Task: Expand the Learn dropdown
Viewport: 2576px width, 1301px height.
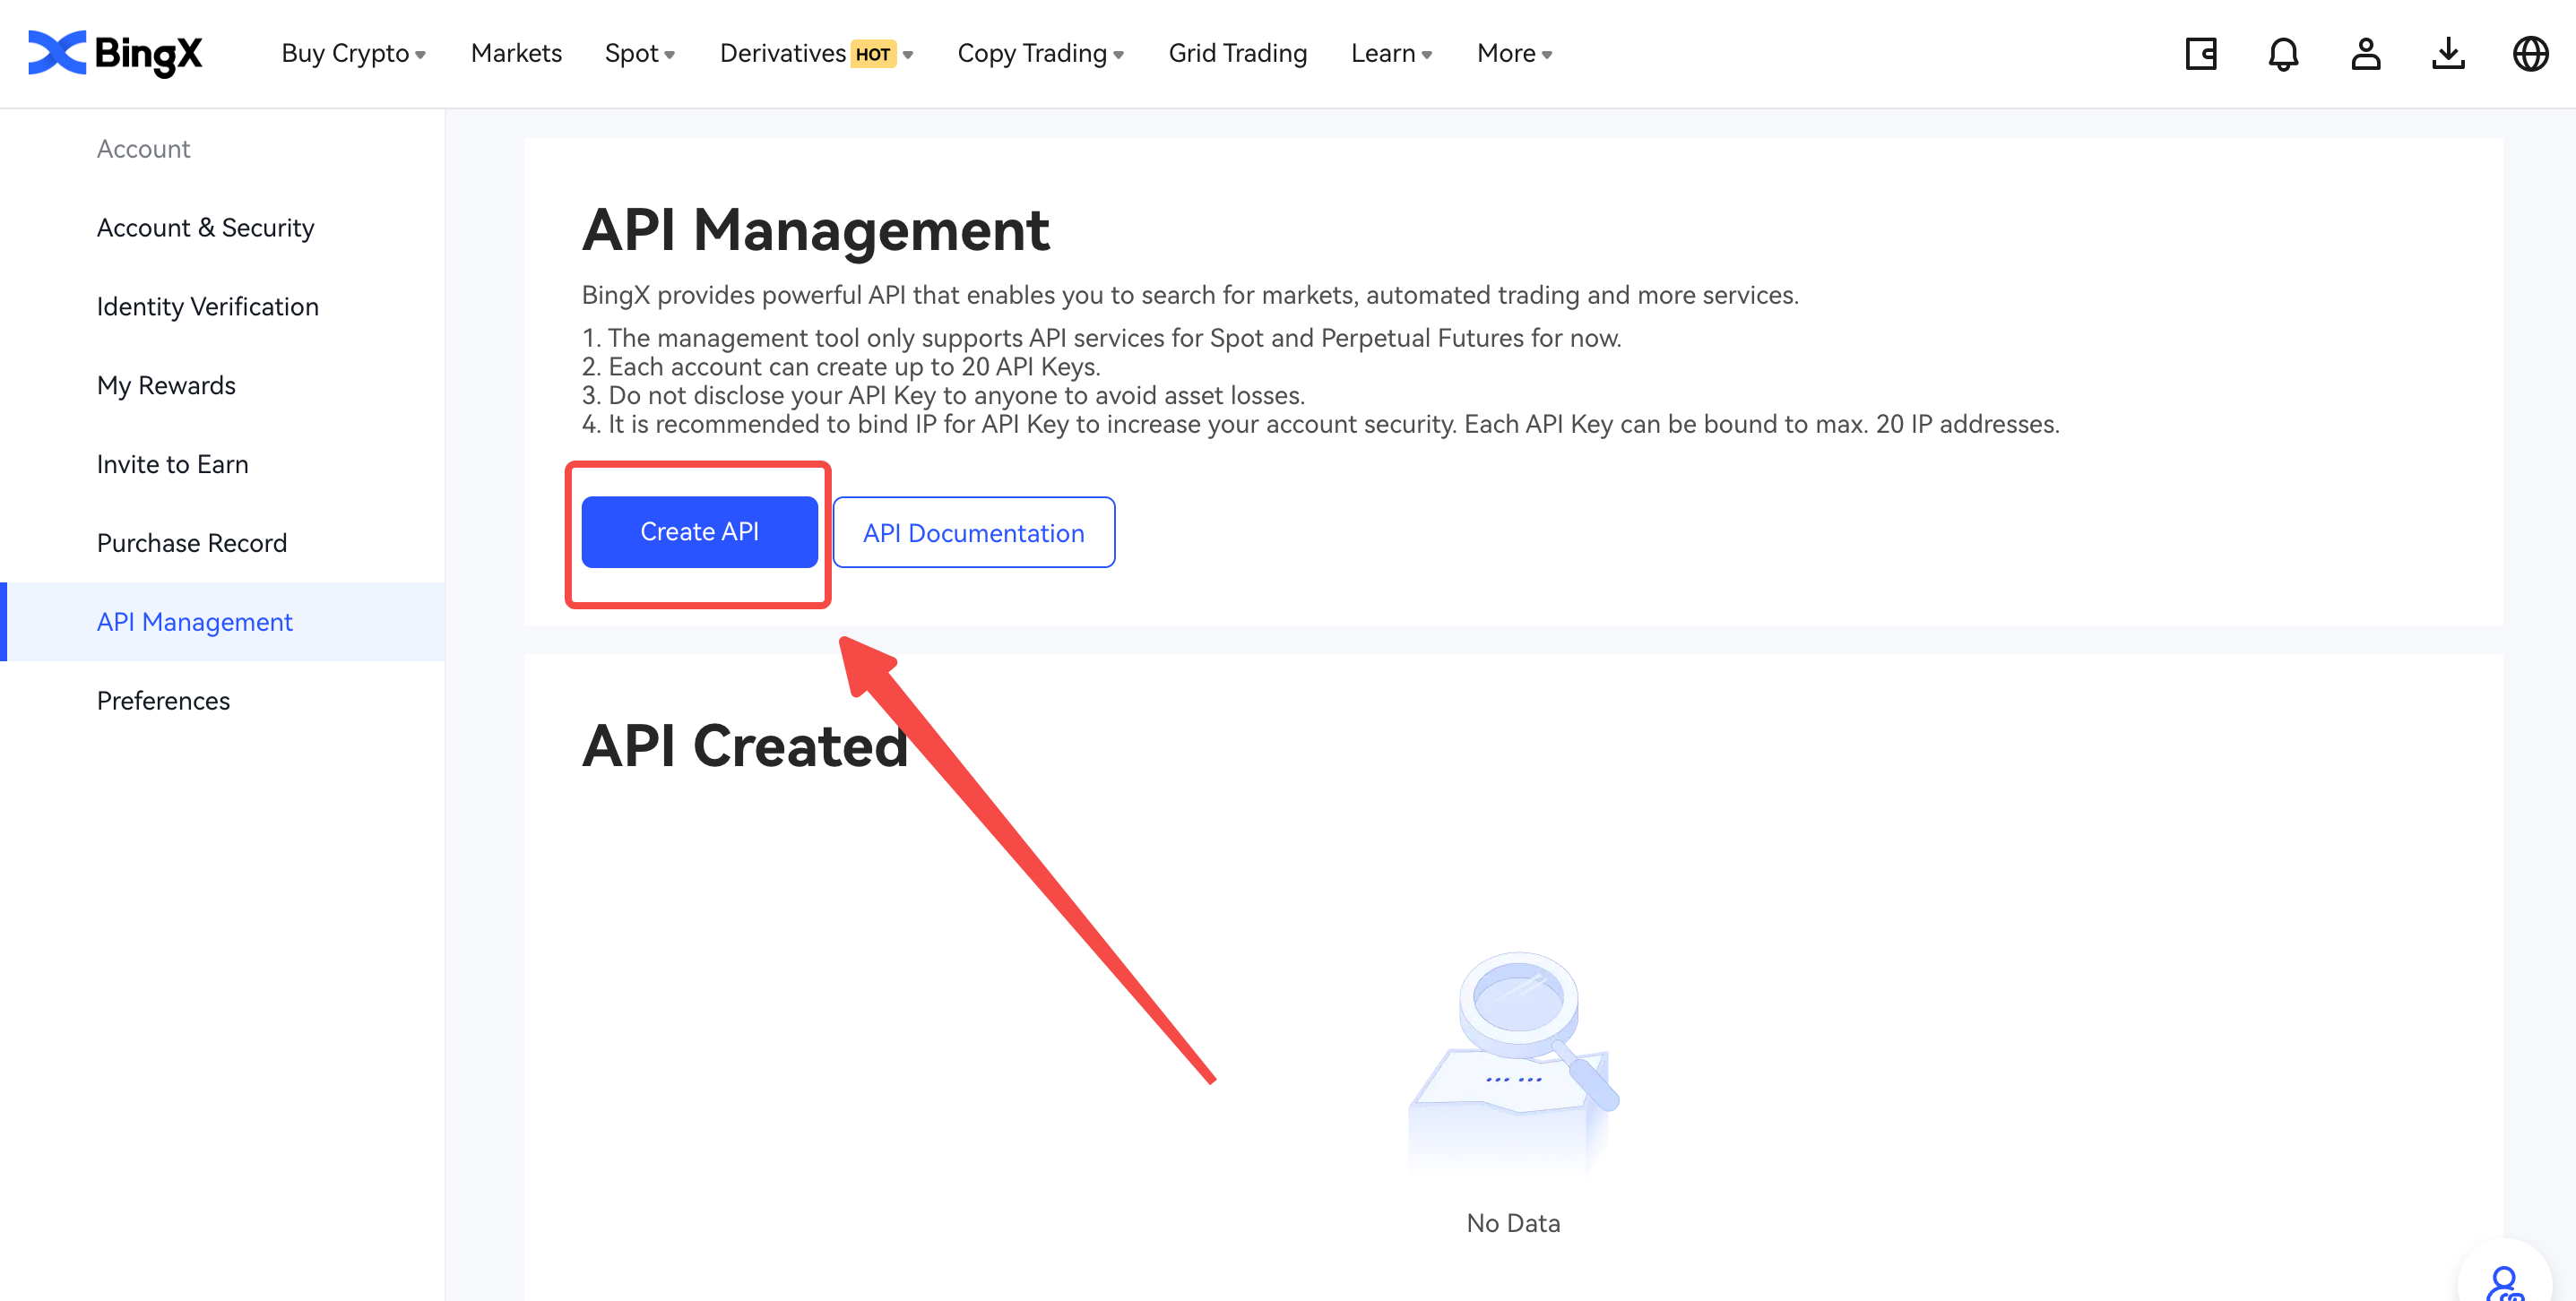Action: (1391, 53)
